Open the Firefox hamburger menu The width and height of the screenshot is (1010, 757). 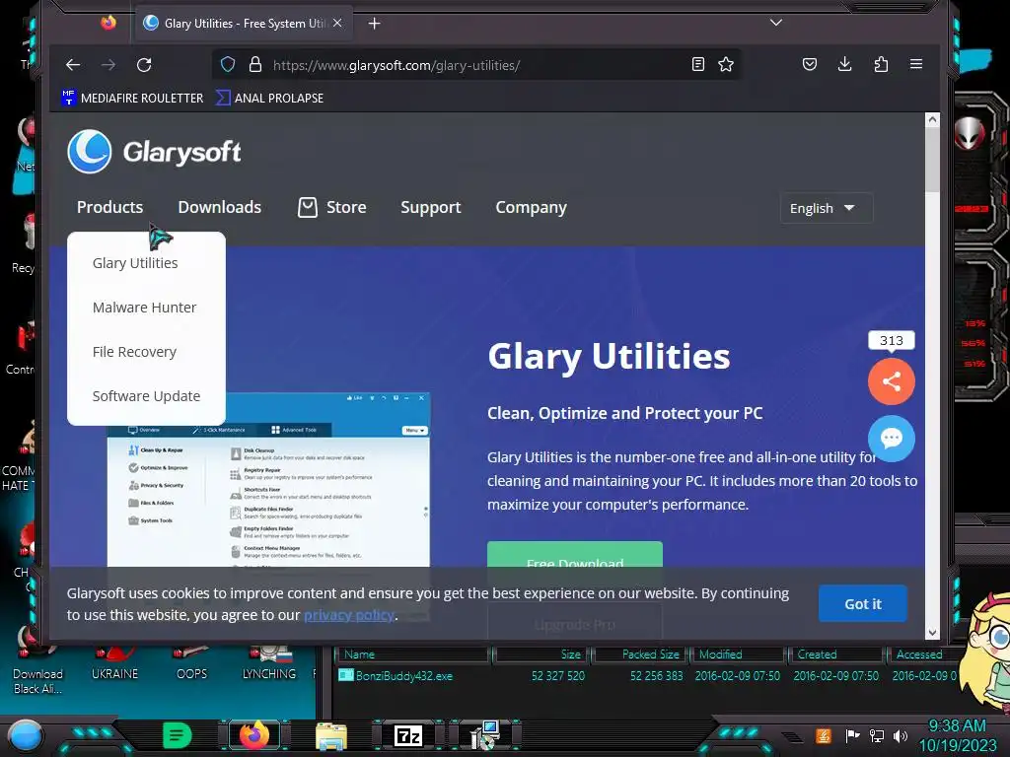[x=916, y=64]
